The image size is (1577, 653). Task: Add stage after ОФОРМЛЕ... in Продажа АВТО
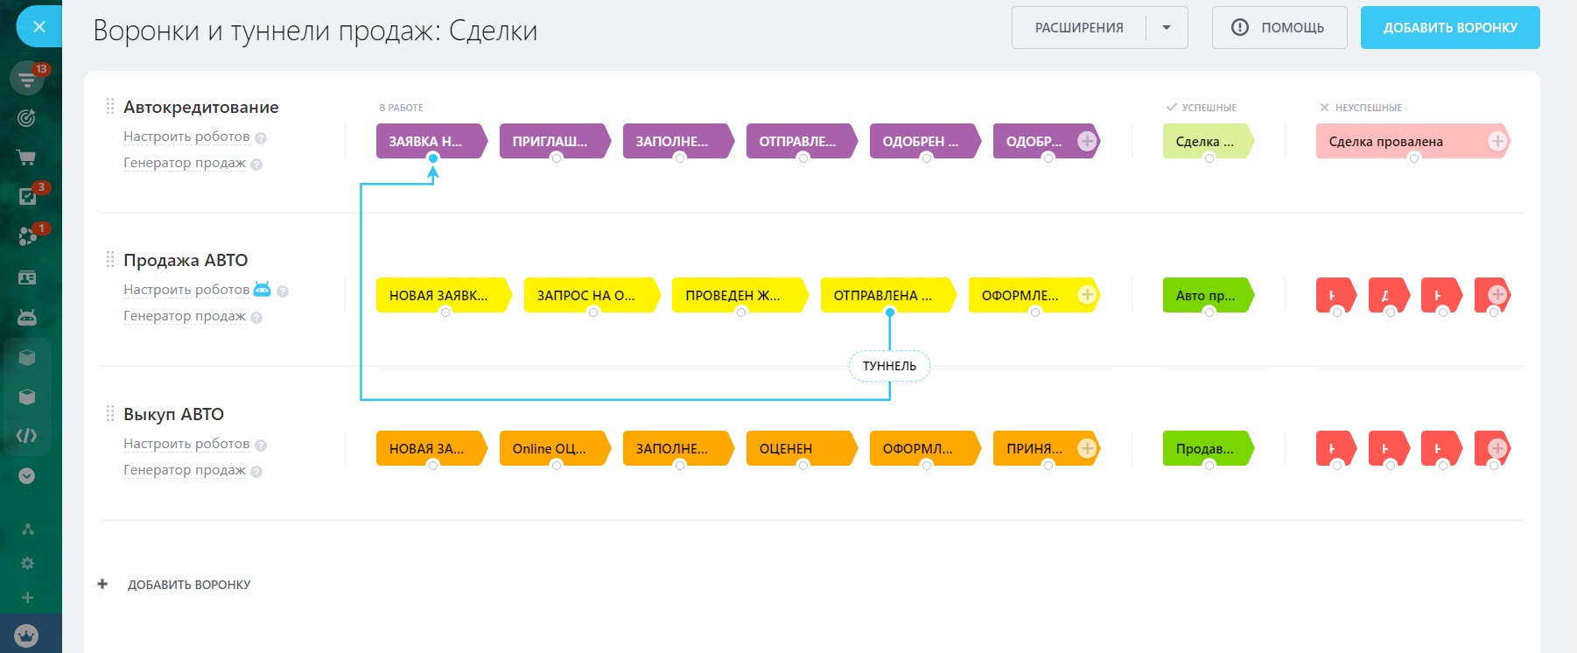pos(1087,295)
